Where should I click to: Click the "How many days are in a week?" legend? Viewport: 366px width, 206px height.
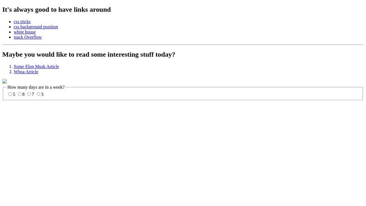[36, 87]
